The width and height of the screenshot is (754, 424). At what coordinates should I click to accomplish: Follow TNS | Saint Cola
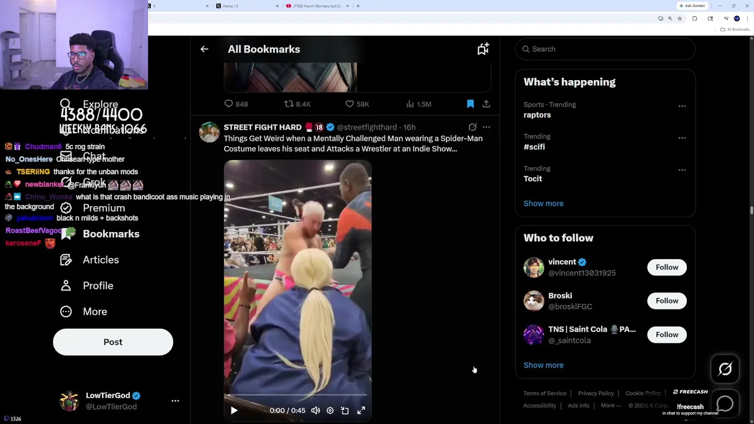point(667,334)
